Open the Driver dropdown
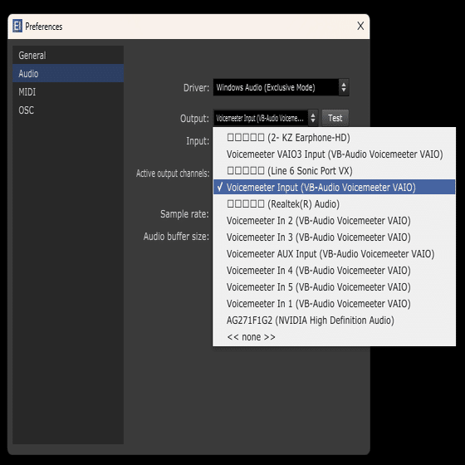The width and height of the screenshot is (465, 465). (281, 87)
